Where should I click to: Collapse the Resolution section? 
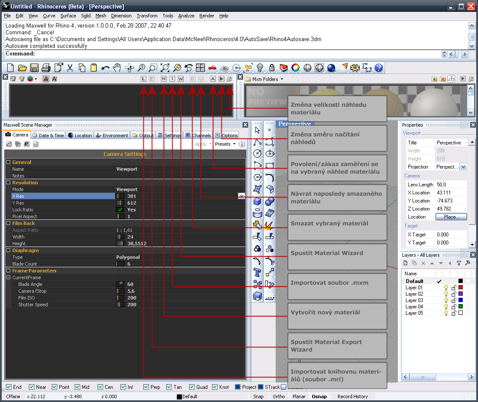coord(8,183)
